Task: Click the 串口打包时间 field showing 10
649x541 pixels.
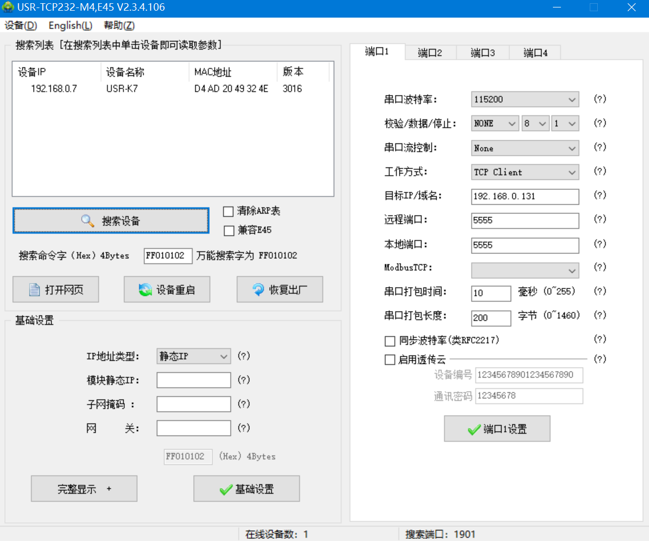Action: (x=491, y=293)
